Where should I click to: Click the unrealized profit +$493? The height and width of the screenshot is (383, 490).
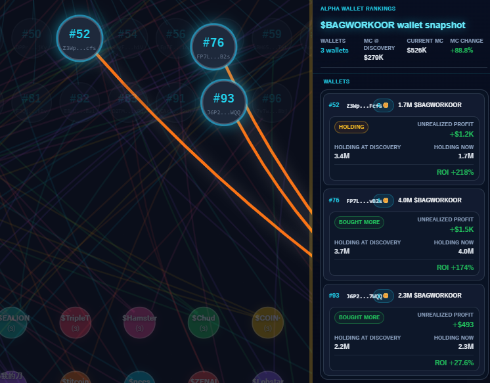pos(463,325)
